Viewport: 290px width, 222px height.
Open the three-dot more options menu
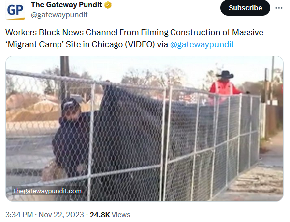pos(279,8)
